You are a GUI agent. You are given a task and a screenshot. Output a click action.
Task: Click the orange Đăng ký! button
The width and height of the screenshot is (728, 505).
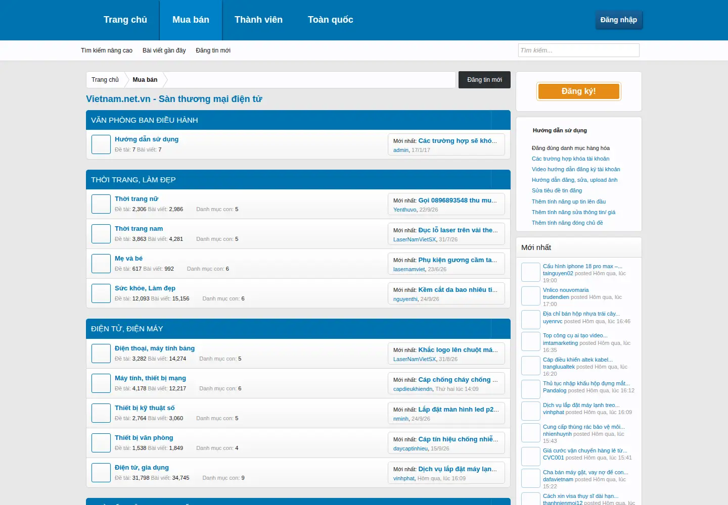[579, 91]
